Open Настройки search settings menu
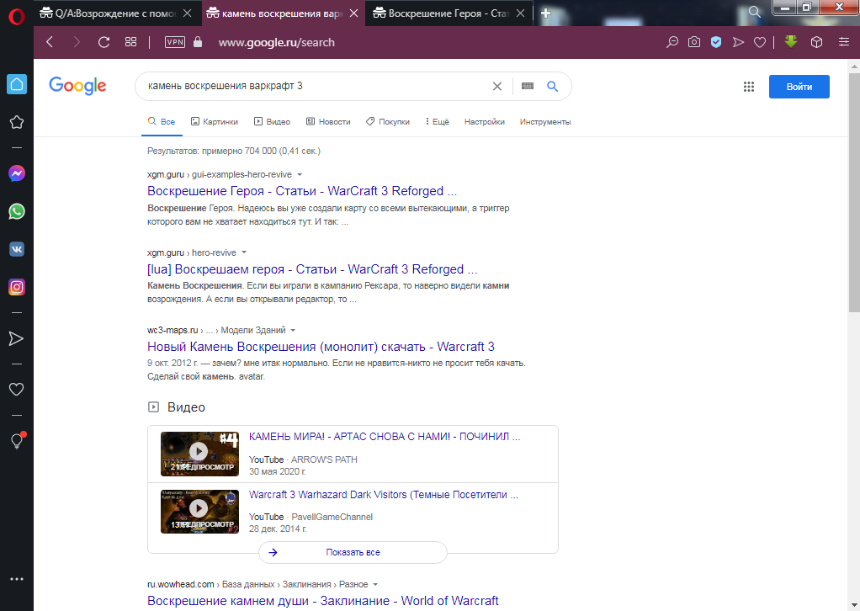Image resolution: width=860 pixels, height=611 pixels. [x=485, y=122]
